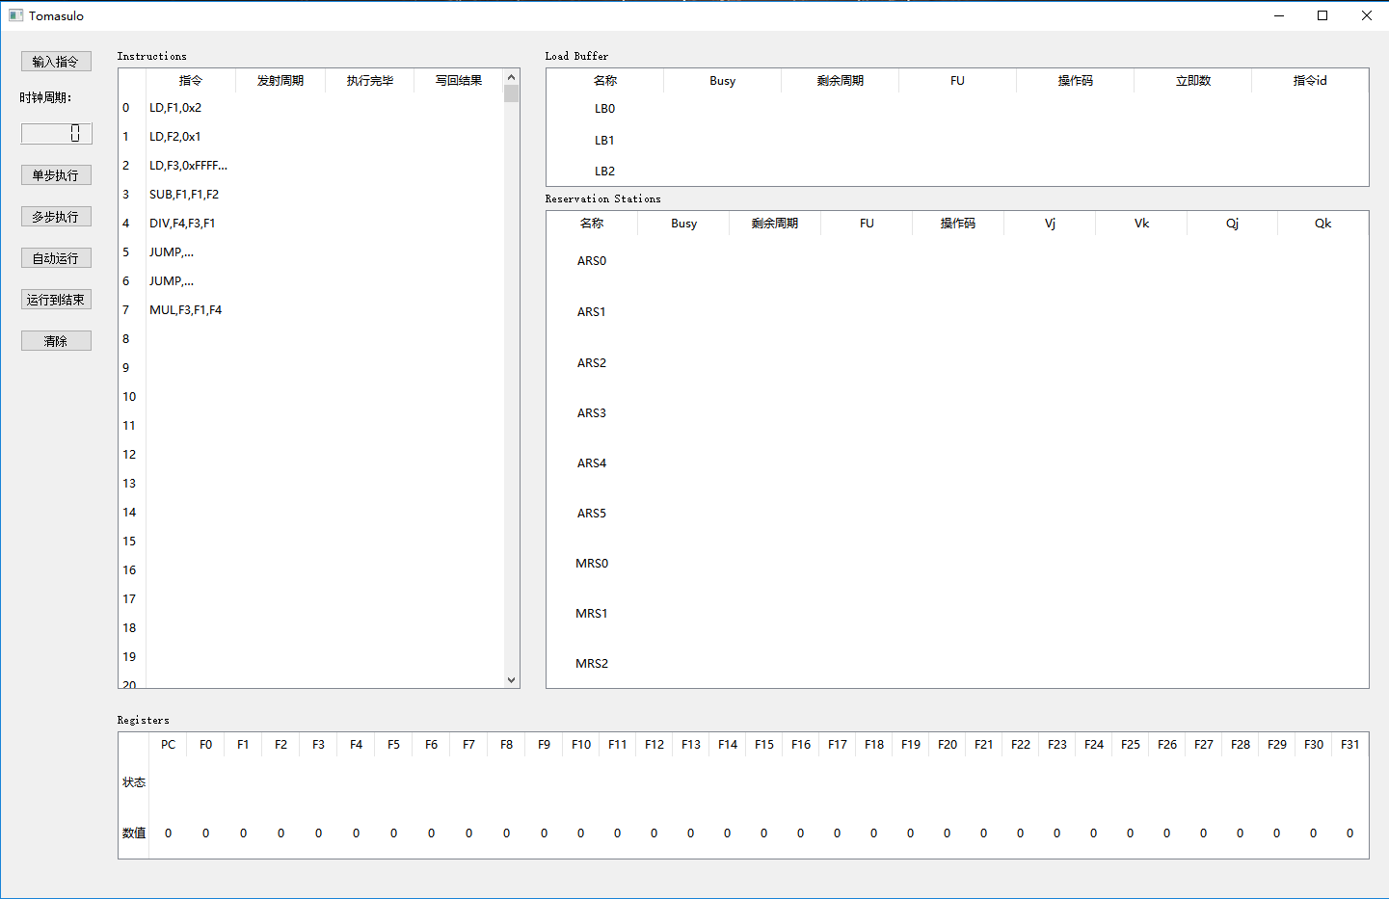Click the 输入指令 button
Screen dimensions: 1389x899
[56, 62]
